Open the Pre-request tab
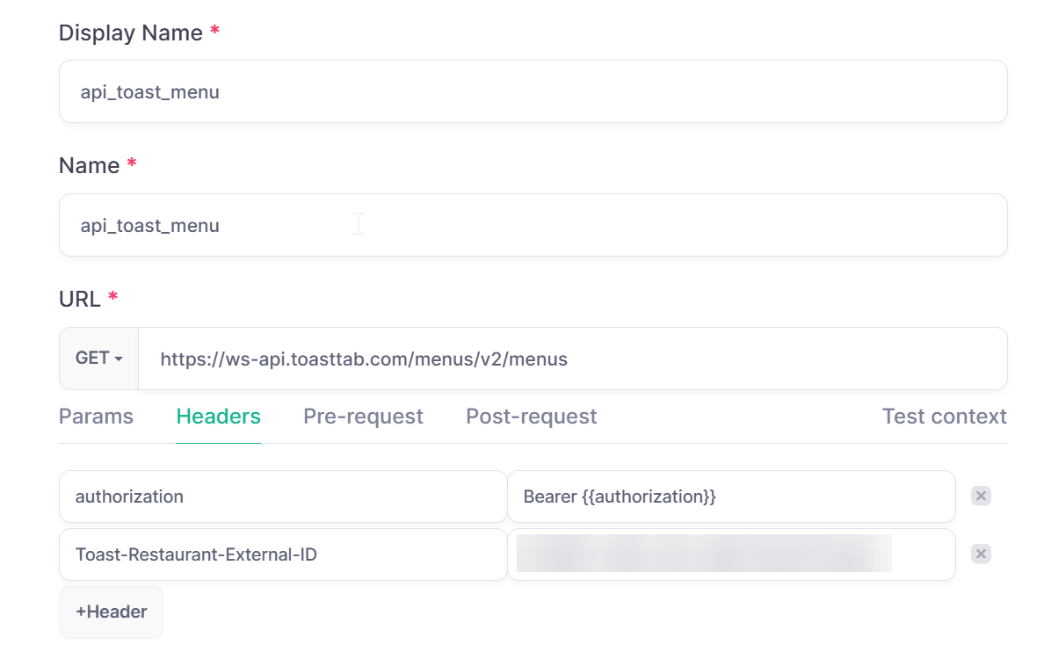This screenshot has width=1058, height=645. pos(363,417)
